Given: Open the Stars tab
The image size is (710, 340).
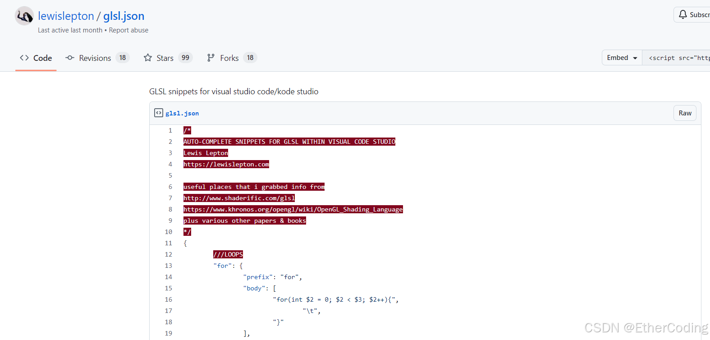Looking at the screenshot, I should (168, 58).
